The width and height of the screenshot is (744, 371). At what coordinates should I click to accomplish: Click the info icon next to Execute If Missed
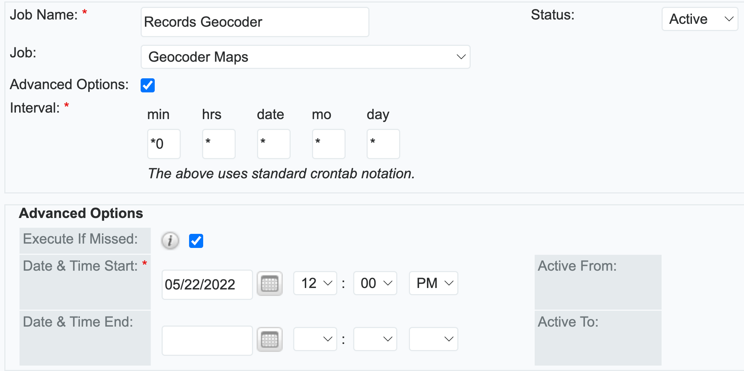(x=170, y=241)
